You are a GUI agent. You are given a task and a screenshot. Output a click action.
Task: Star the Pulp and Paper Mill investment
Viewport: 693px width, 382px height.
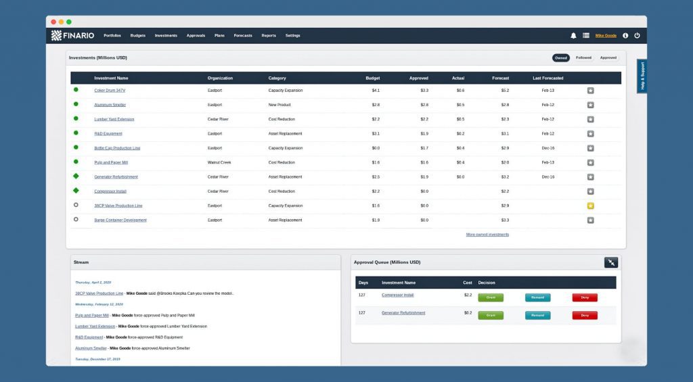590,162
